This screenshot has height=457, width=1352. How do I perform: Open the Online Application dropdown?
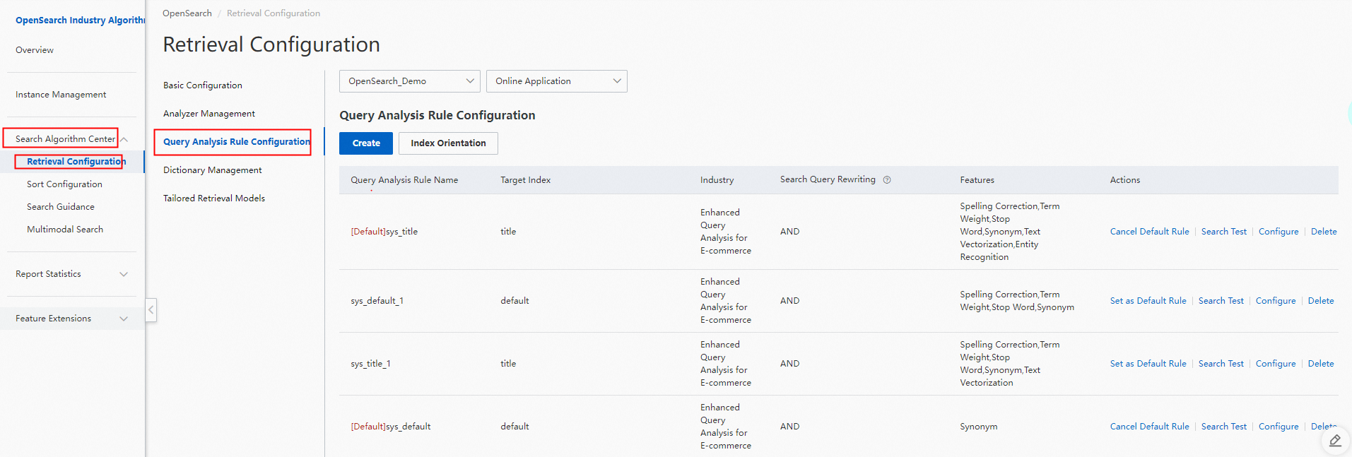556,81
